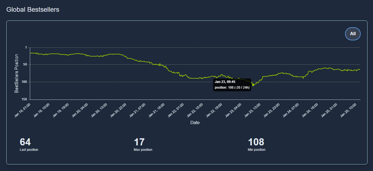Select the Jan 23, 04:00 axis label
The image size is (373, 171).
pos(234,110)
